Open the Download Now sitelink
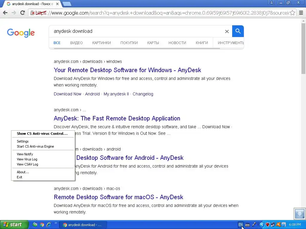The image size is (306, 229). click(68, 94)
